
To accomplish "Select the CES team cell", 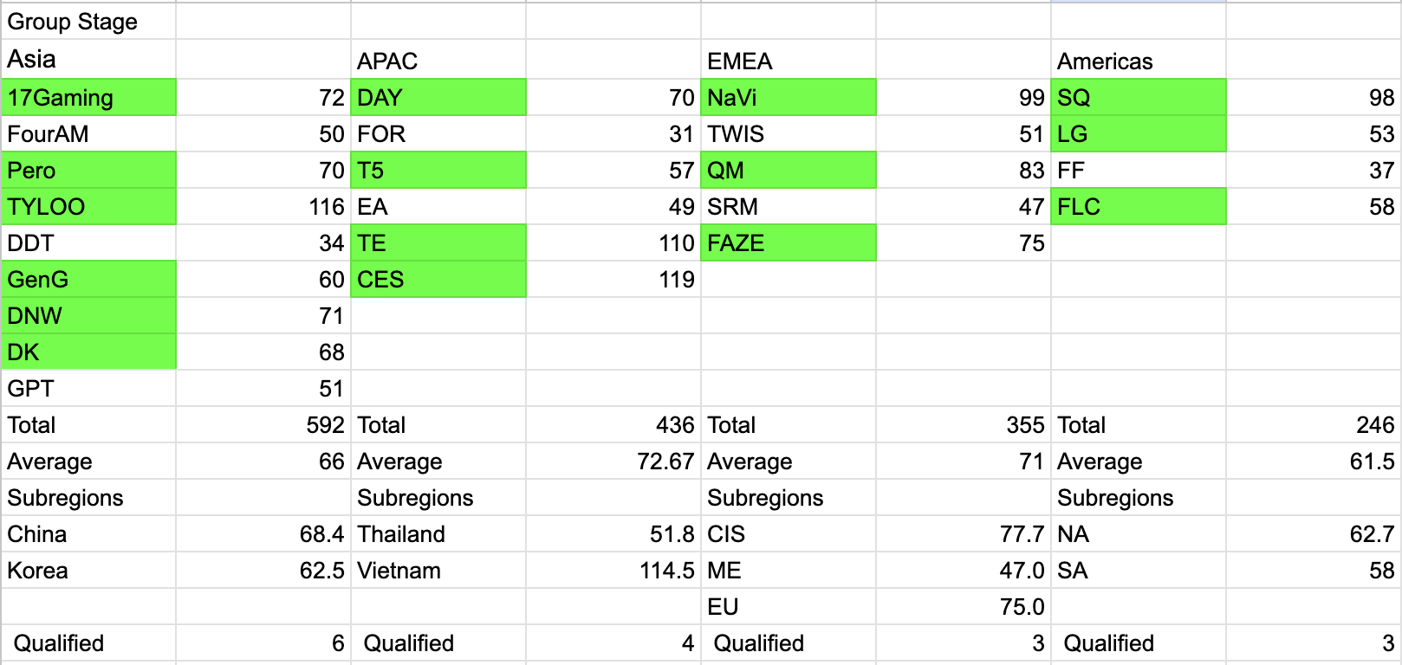I will (438, 280).
